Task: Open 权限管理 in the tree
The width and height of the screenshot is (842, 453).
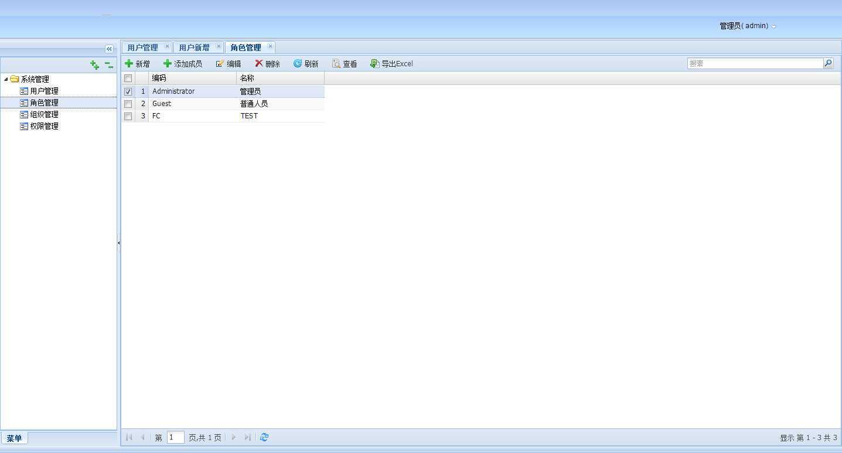Action: 44,126
